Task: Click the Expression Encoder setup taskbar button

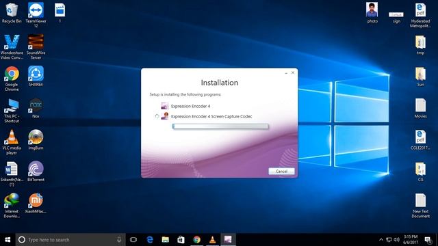Action: [x=228, y=240]
